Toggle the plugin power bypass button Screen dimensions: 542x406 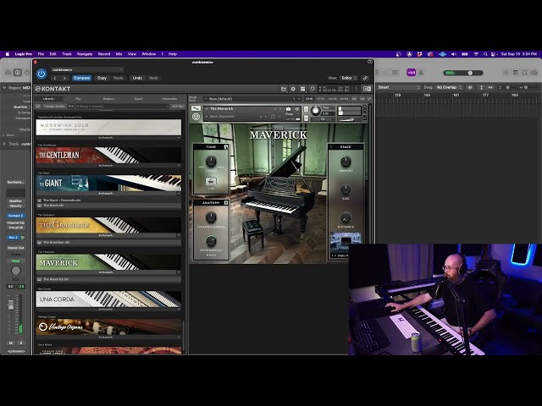tap(41, 74)
